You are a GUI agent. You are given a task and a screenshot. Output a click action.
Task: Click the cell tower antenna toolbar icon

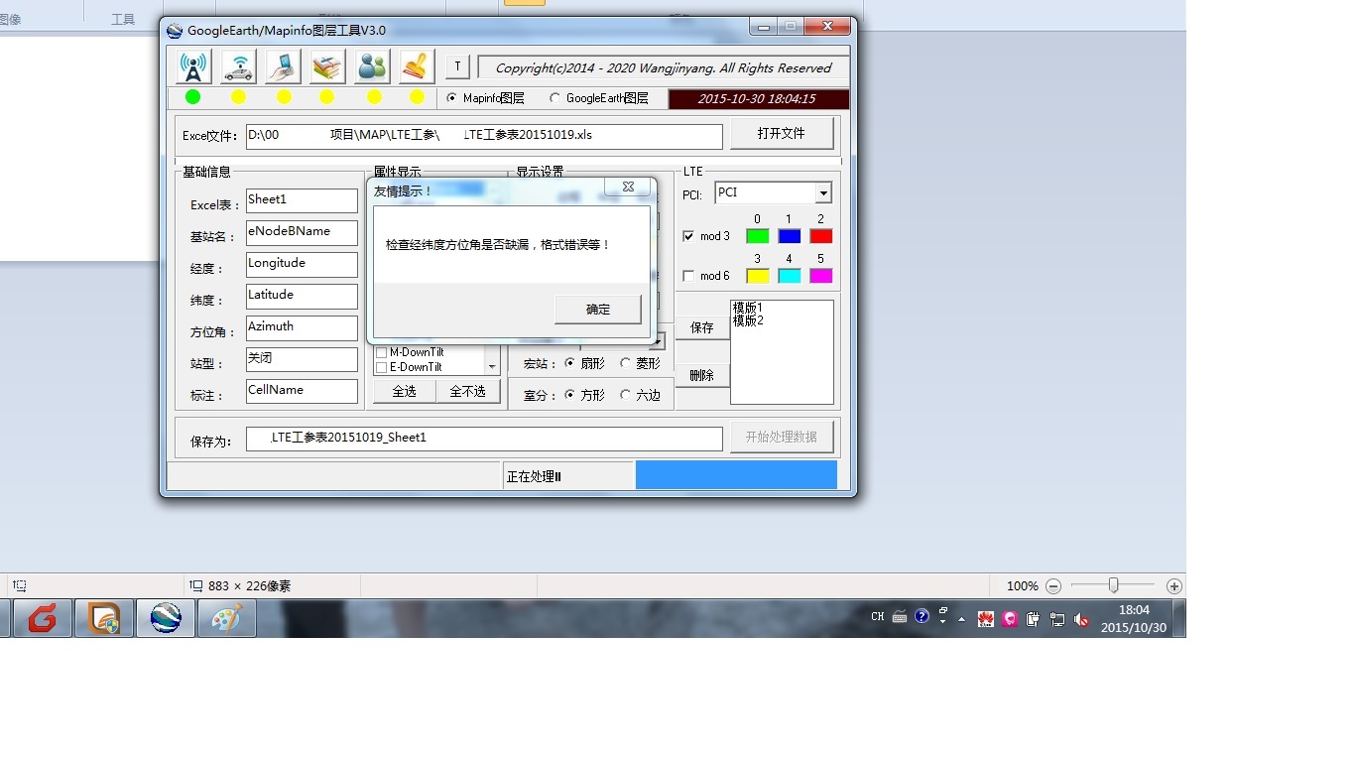pyautogui.click(x=193, y=66)
